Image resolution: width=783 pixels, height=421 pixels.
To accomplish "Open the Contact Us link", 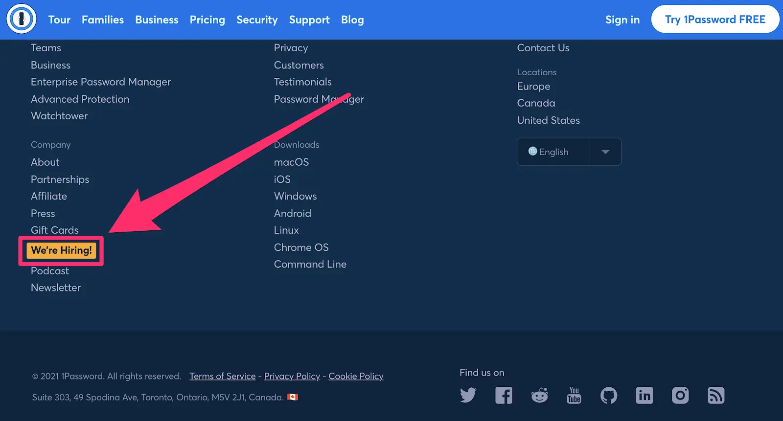I will 543,48.
